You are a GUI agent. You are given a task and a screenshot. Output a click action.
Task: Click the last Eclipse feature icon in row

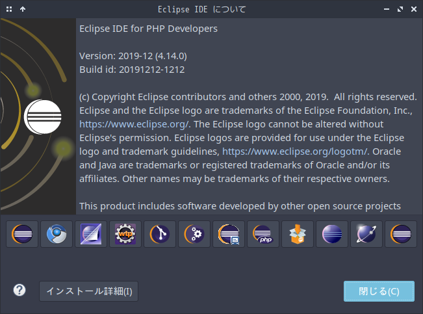(401, 234)
